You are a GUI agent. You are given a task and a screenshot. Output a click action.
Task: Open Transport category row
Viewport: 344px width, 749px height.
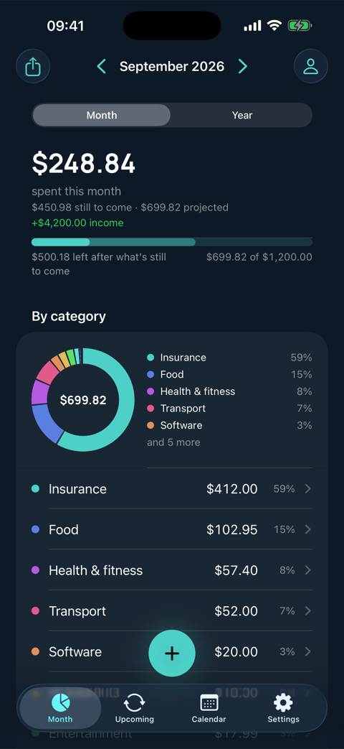pyautogui.click(x=172, y=611)
